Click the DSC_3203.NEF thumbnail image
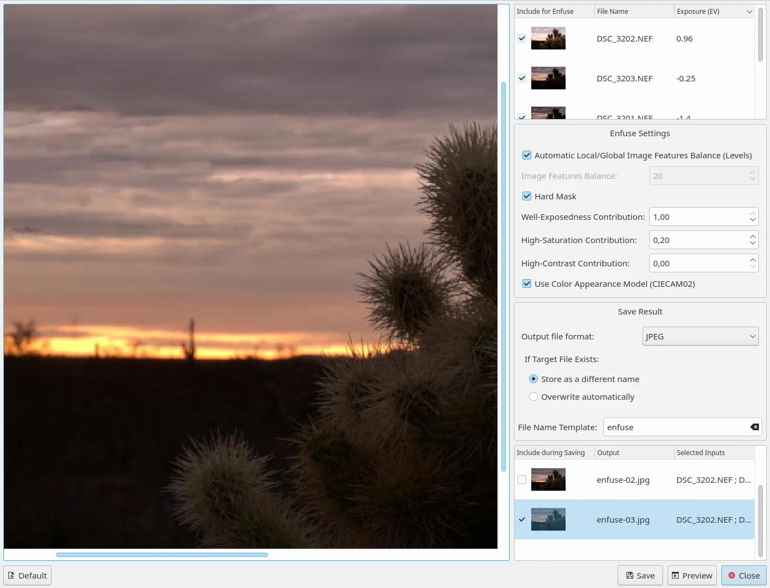This screenshot has height=588, width=770. click(548, 79)
